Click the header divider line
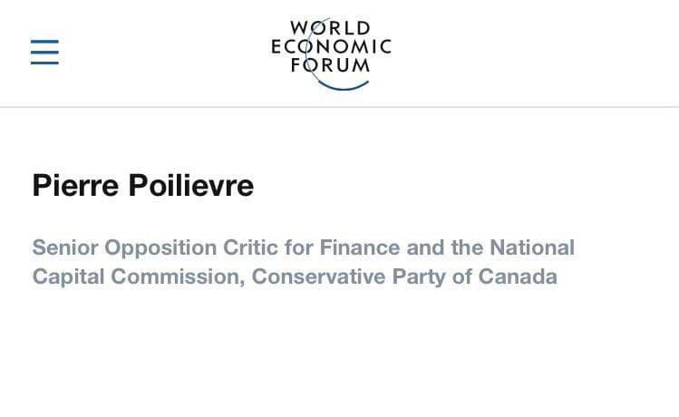Image resolution: width=679 pixels, height=417 pixels. (339, 107)
